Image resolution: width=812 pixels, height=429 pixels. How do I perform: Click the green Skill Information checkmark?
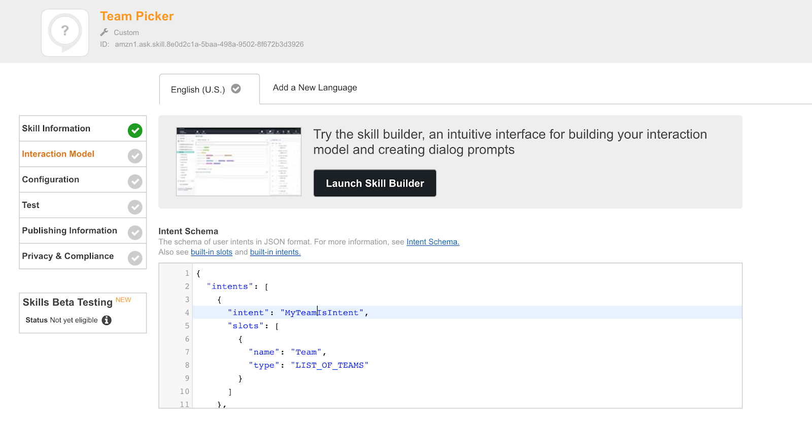[135, 130]
